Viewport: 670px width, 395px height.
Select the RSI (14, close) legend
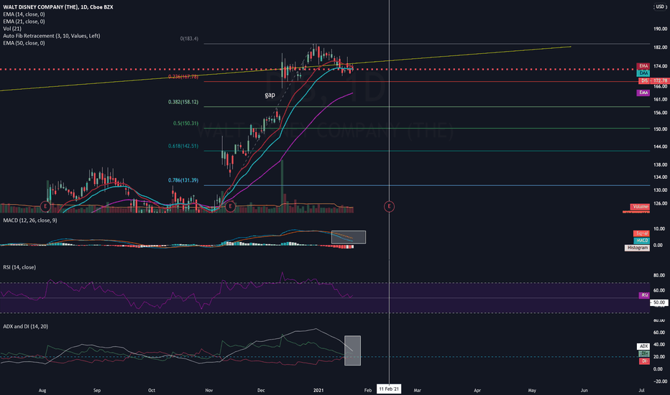point(19,267)
